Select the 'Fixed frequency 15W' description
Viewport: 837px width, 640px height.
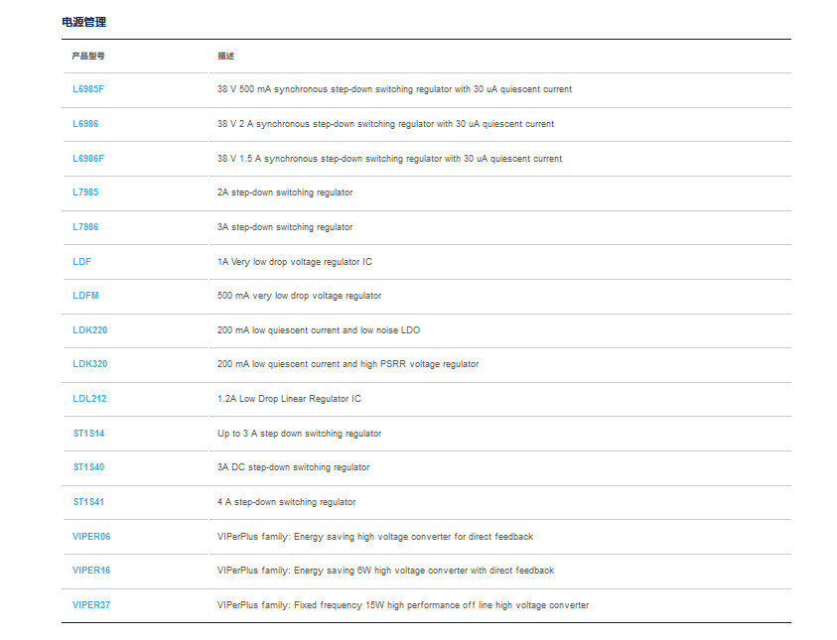403,605
